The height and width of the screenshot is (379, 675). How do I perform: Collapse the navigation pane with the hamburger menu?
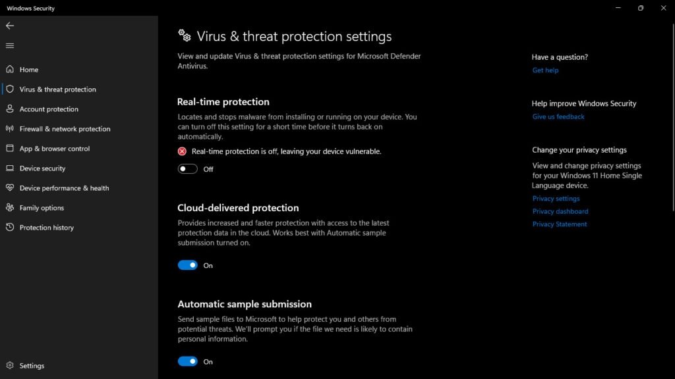point(9,45)
